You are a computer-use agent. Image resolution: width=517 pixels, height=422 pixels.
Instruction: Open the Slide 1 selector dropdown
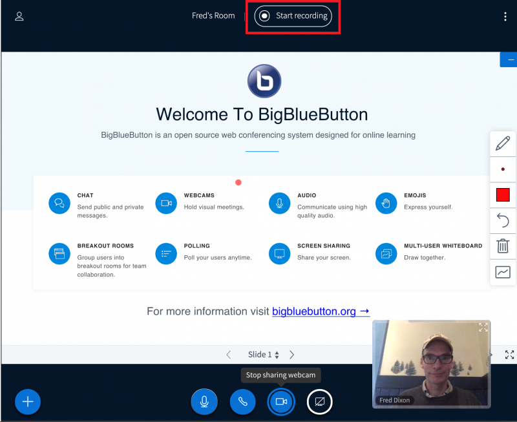(x=264, y=355)
